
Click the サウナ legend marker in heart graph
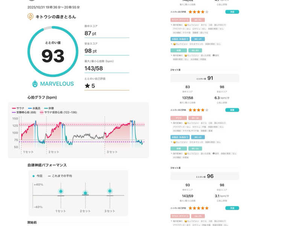(14, 108)
